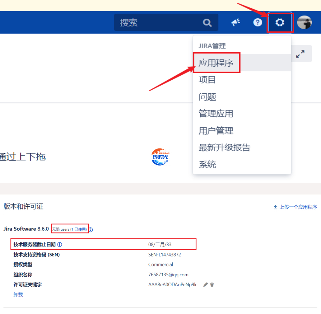Click the feedback megaphone icon
Viewport: 321px width, 314px height.
(235, 22)
